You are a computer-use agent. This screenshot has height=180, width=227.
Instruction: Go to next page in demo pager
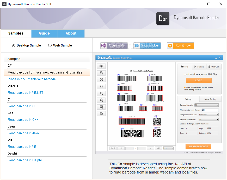click(150, 148)
